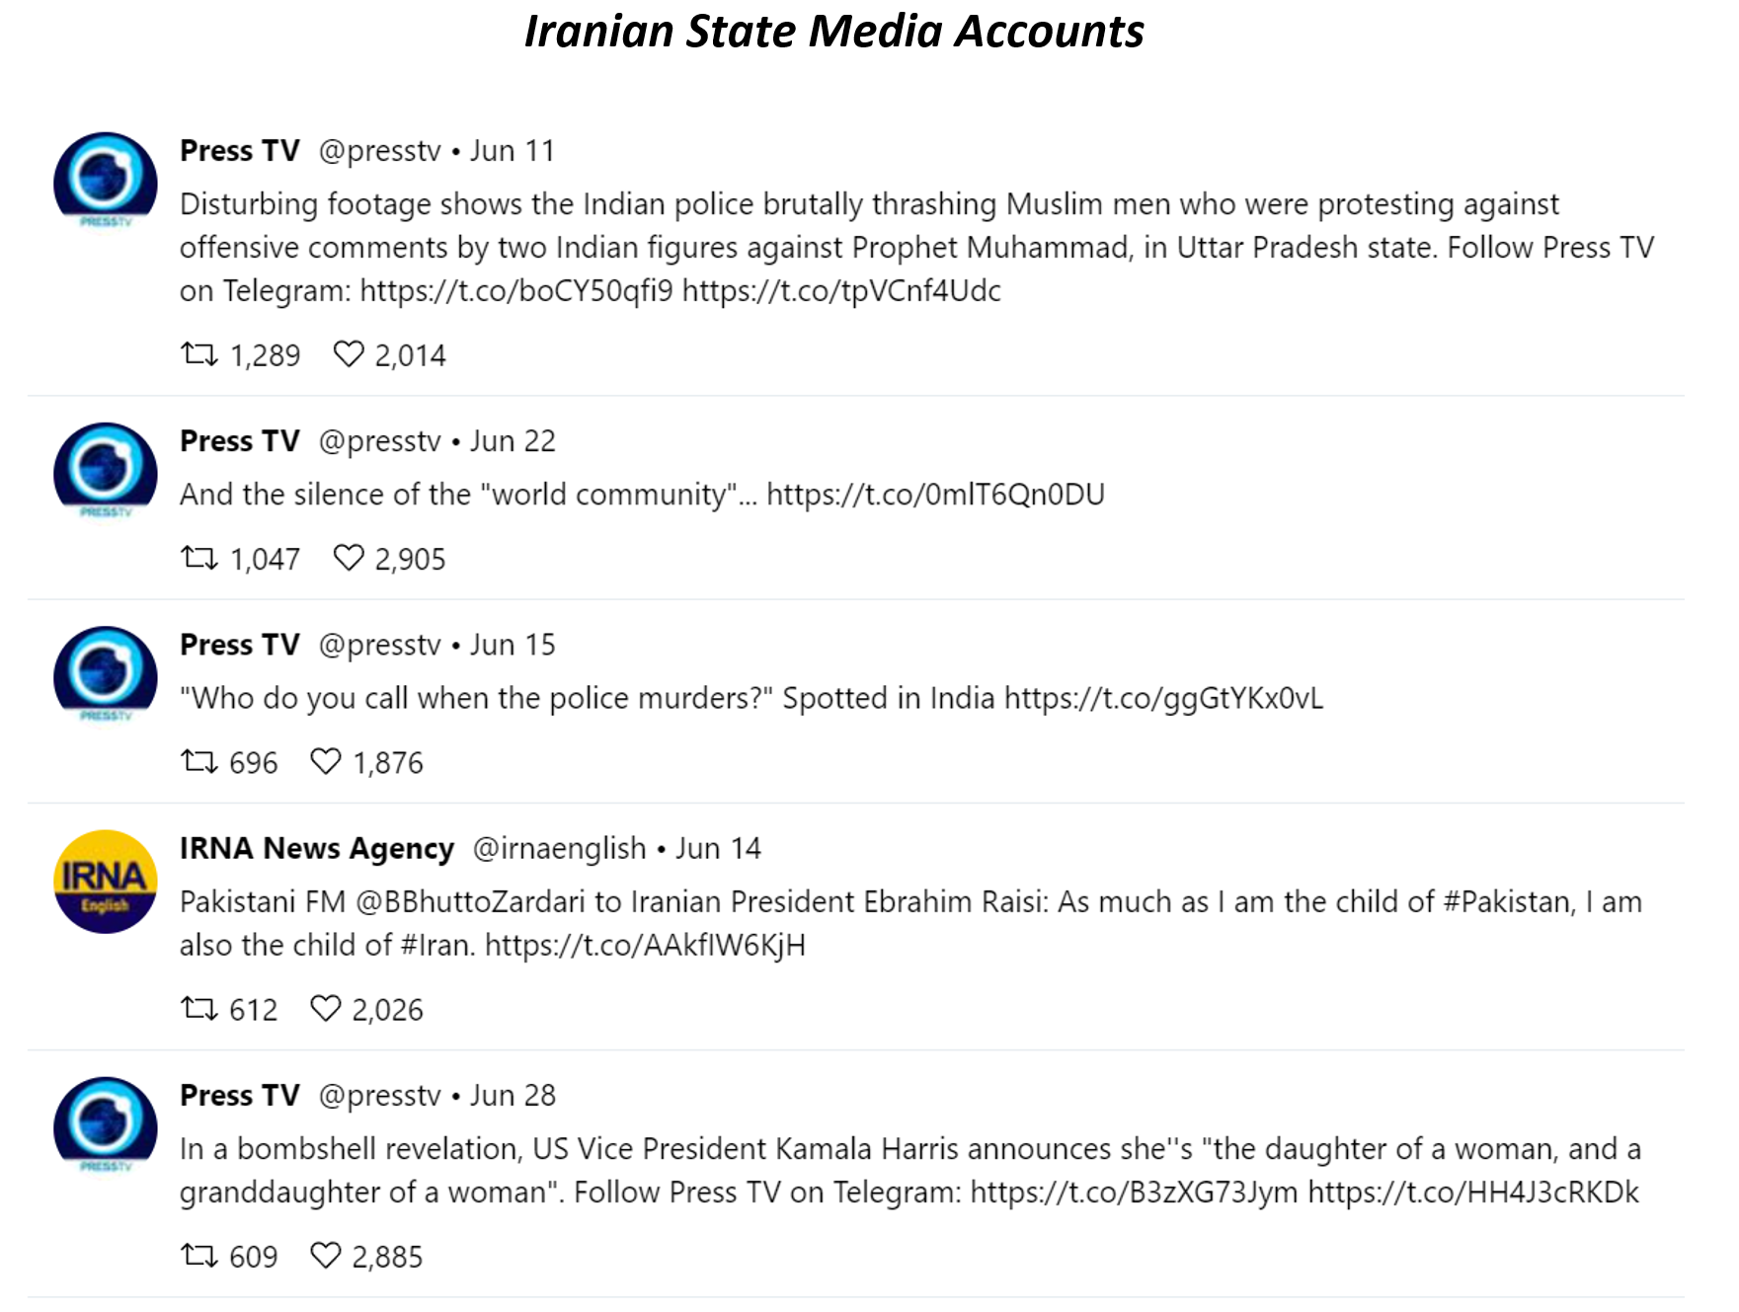The width and height of the screenshot is (1739, 1312).
Task: Open link https://t.co/boCY50qfi9
Action: coord(516,290)
